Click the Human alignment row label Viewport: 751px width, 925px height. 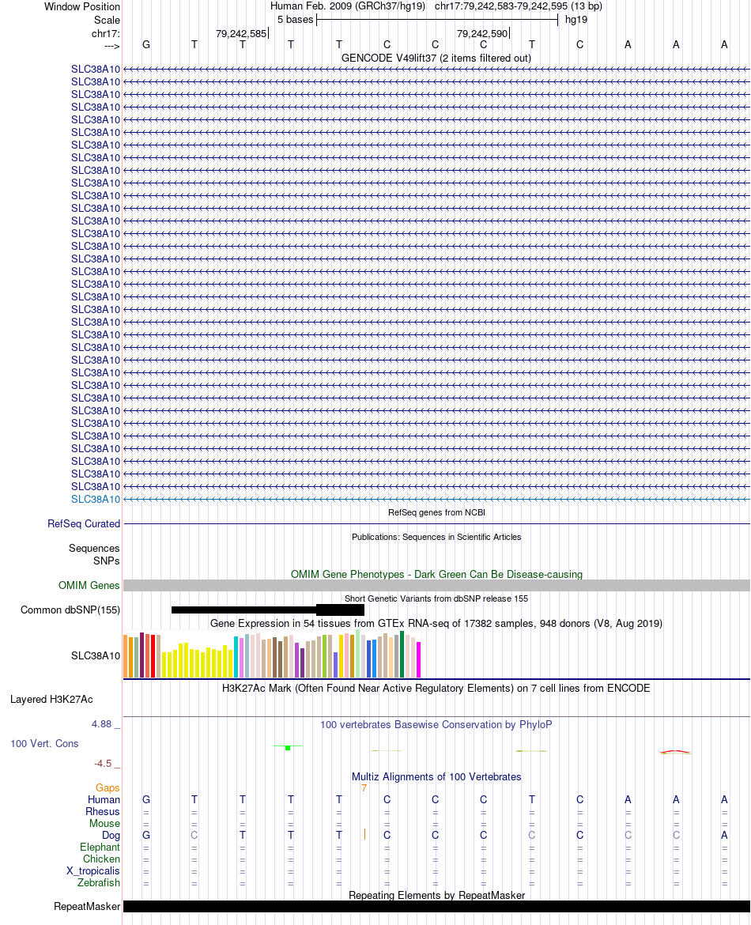click(104, 799)
